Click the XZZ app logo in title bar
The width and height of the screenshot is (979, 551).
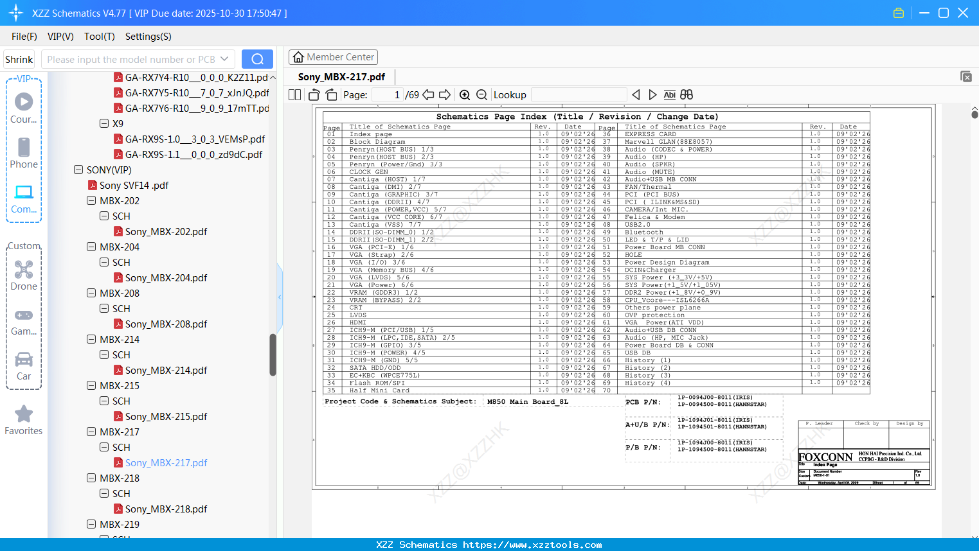(x=16, y=13)
